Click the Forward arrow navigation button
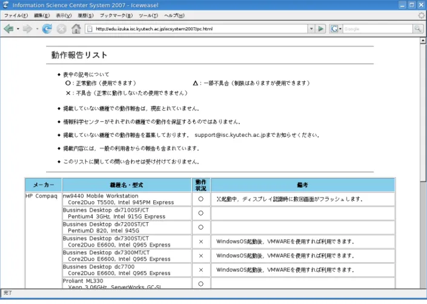Image resolution: width=427 pixels, height=304 pixels. click(27, 28)
